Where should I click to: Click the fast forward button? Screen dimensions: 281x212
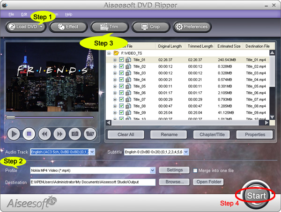(59, 134)
